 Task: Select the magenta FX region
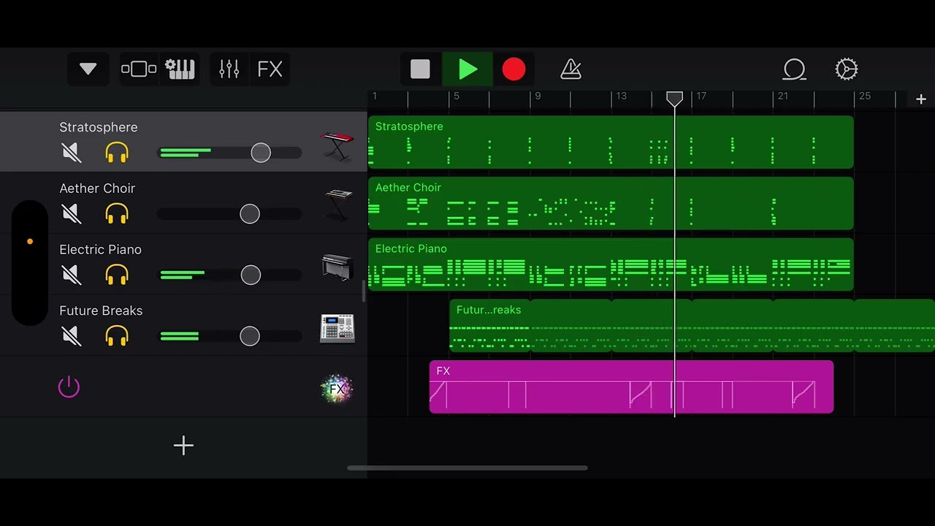click(x=631, y=387)
